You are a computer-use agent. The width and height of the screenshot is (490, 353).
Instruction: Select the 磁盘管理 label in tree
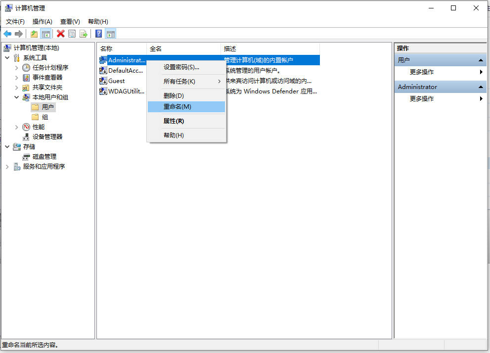(45, 157)
